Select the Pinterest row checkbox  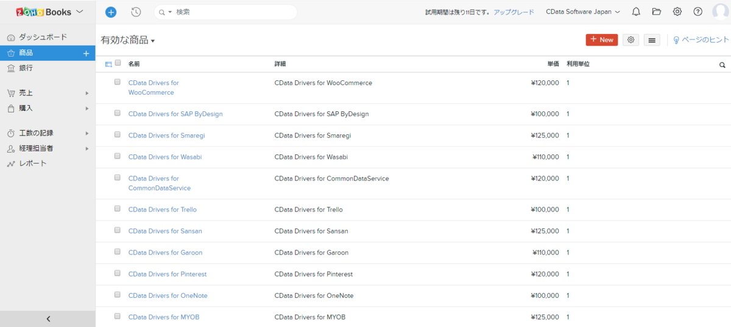(x=117, y=273)
